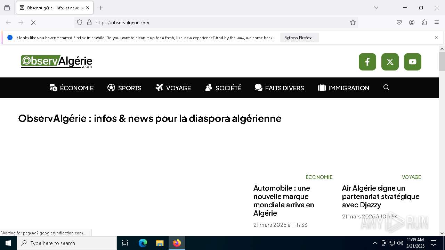Open the Firefox account icon
445x250 pixels.
(412, 23)
